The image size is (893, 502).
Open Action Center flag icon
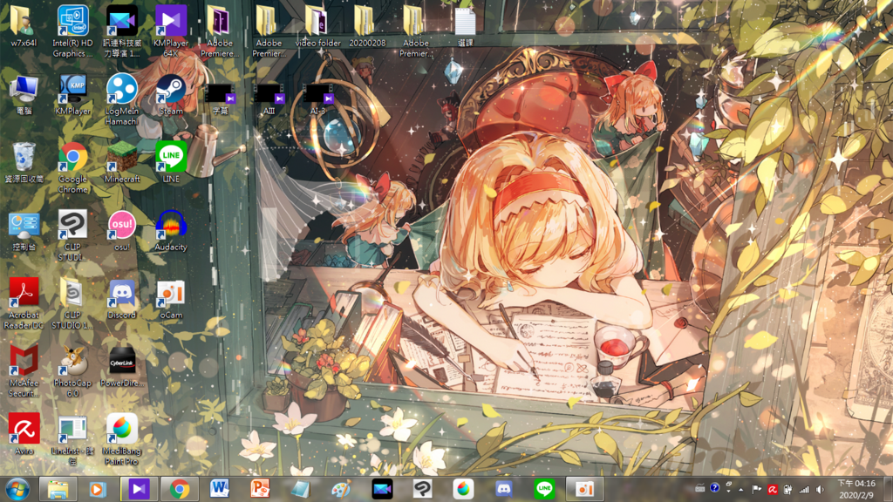coord(756,490)
